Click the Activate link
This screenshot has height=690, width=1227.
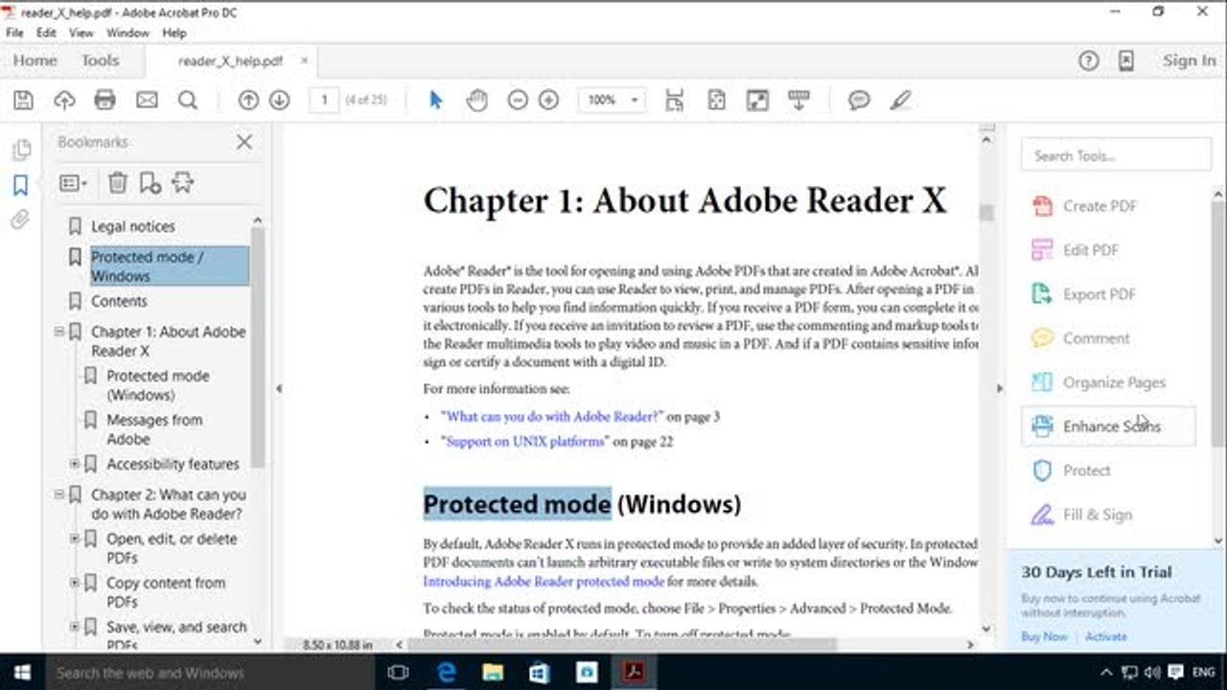tap(1106, 636)
